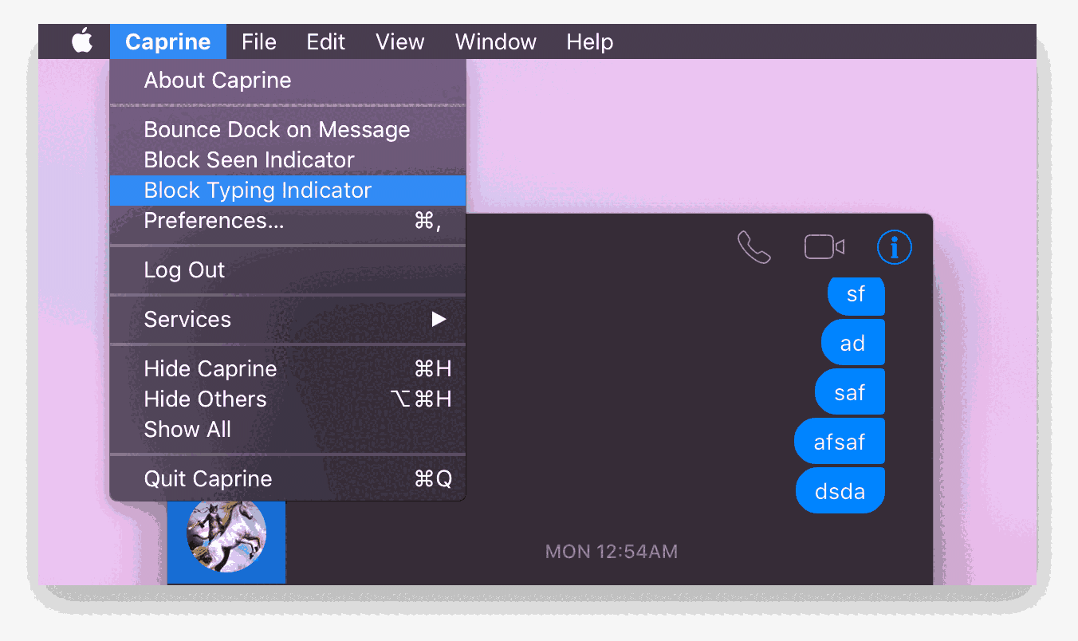The image size is (1078, 641).
Task: Start a video call with the camera icon
Action: tap(823, 246)
